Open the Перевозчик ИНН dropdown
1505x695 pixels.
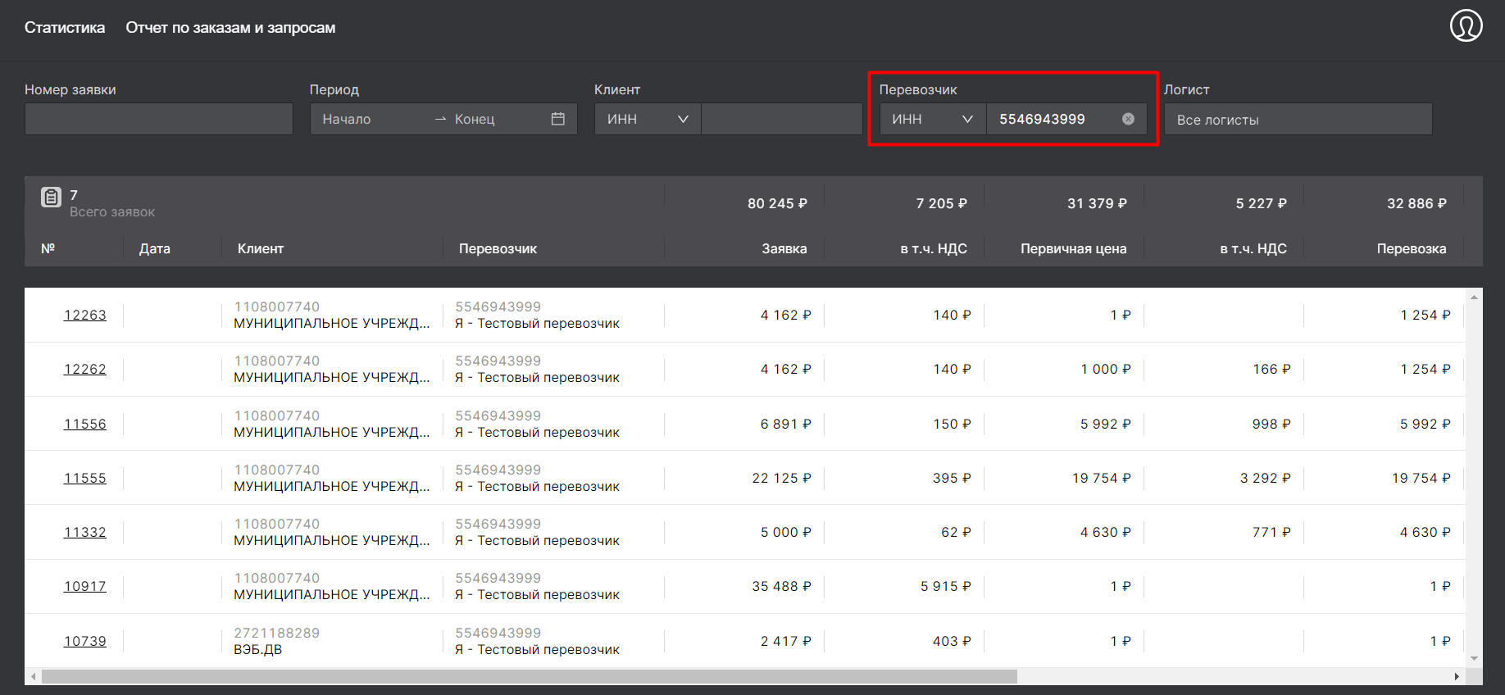click(x=933, y=119)
